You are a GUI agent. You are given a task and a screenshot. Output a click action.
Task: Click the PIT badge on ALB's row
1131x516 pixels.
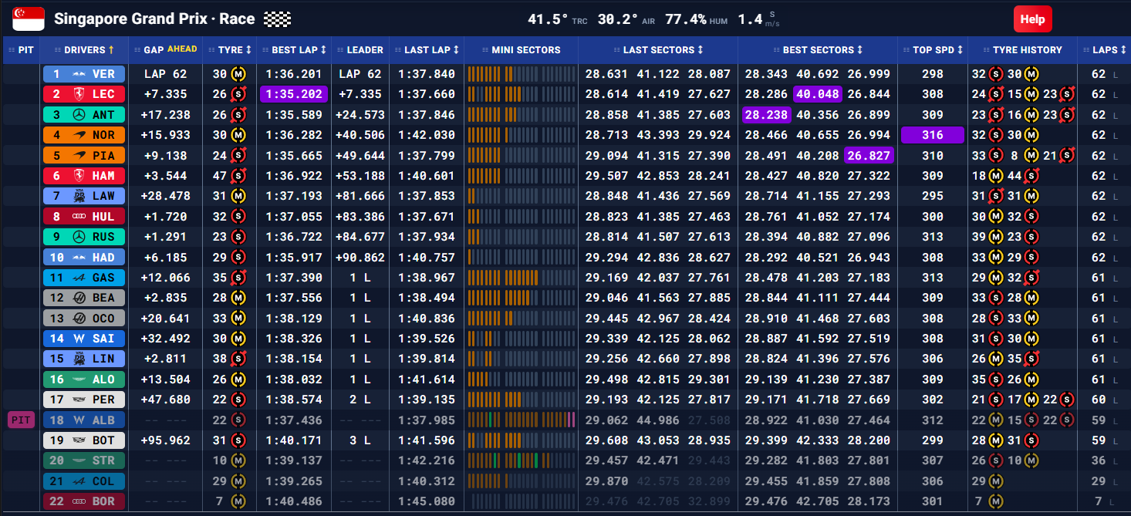pyautogui.click(x=20, y=420)
